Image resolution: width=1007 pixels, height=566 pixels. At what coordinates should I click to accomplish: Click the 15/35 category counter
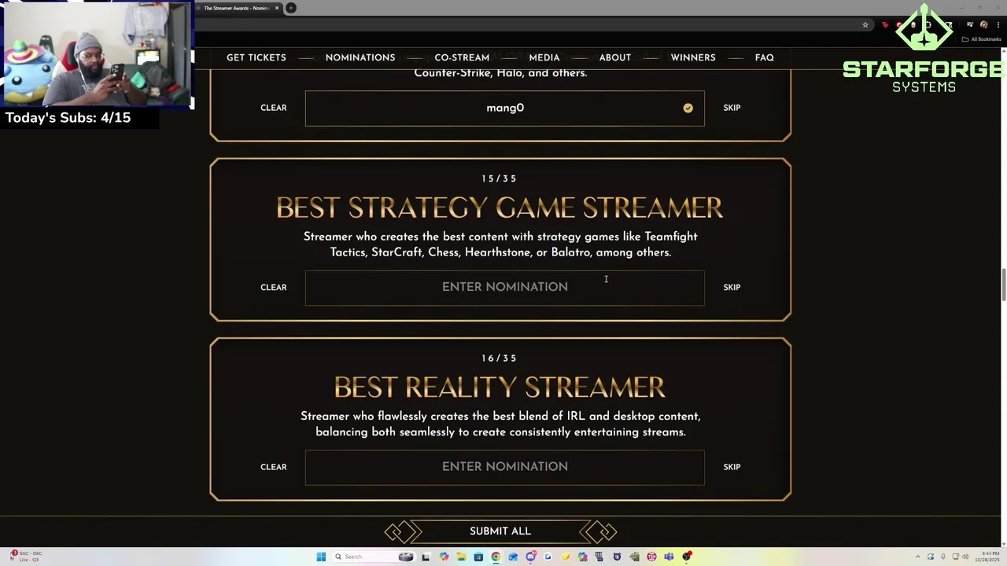click(500, 178)
